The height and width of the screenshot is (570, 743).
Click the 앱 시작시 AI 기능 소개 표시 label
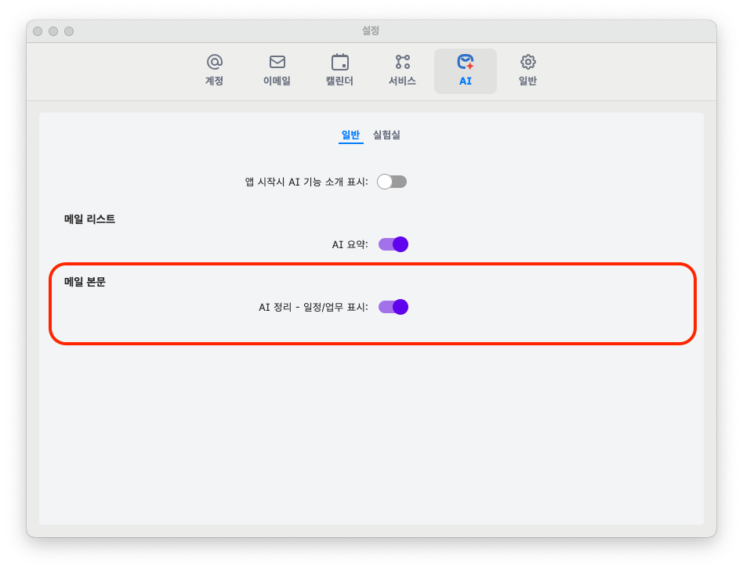point(306,182)
